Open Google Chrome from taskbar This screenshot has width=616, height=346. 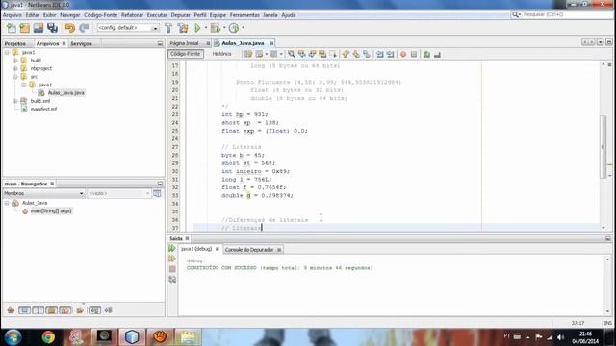pyautogui.click(x=48, y=337)
